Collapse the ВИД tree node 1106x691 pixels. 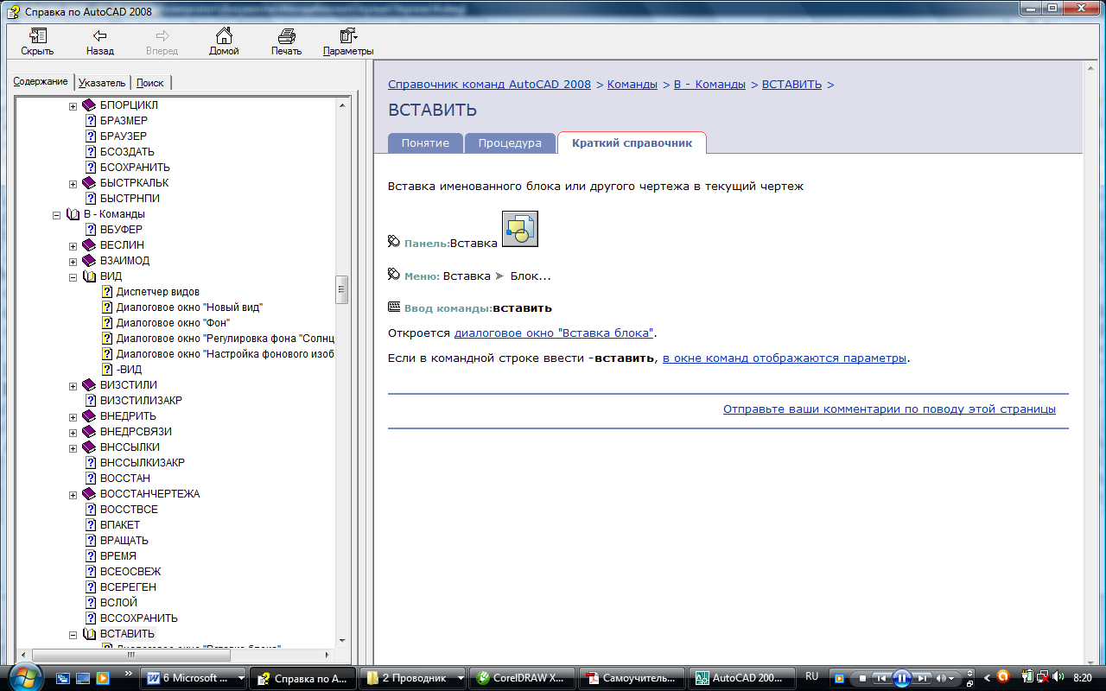click(x=73, y=276)
